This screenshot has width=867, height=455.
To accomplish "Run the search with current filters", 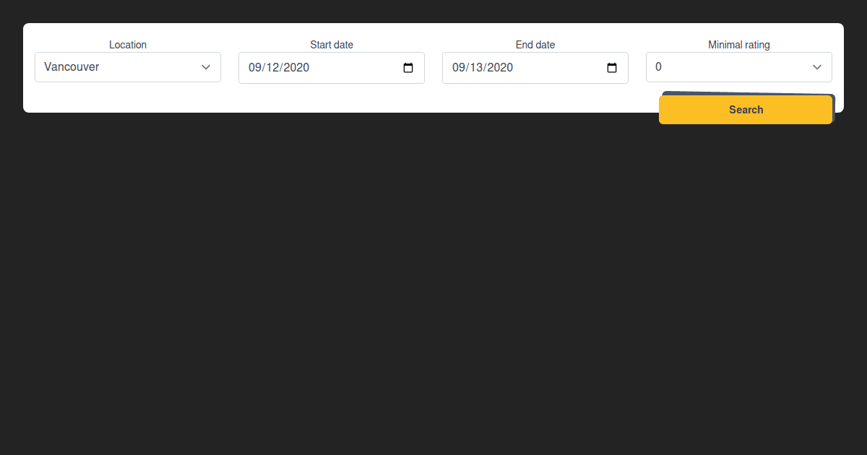I will (x=746, y=109).
